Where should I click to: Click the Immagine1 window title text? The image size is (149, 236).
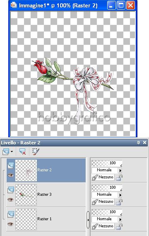58,5
